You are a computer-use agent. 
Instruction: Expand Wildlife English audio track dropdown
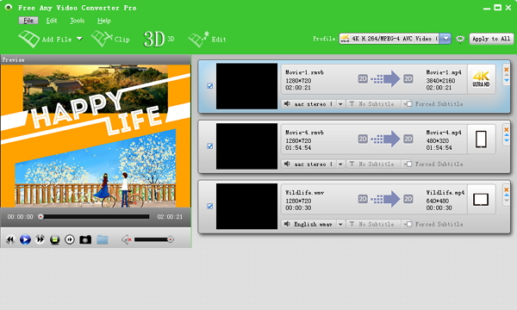click(340, 225)
